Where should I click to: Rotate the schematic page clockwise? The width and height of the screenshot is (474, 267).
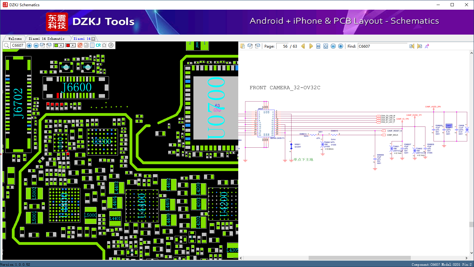click(x=250, y=46)
